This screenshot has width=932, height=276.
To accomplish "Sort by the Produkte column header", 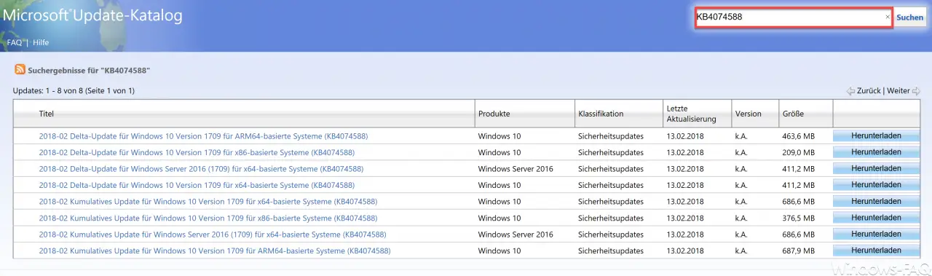I will pyautogui.click(x=494, y=114).
